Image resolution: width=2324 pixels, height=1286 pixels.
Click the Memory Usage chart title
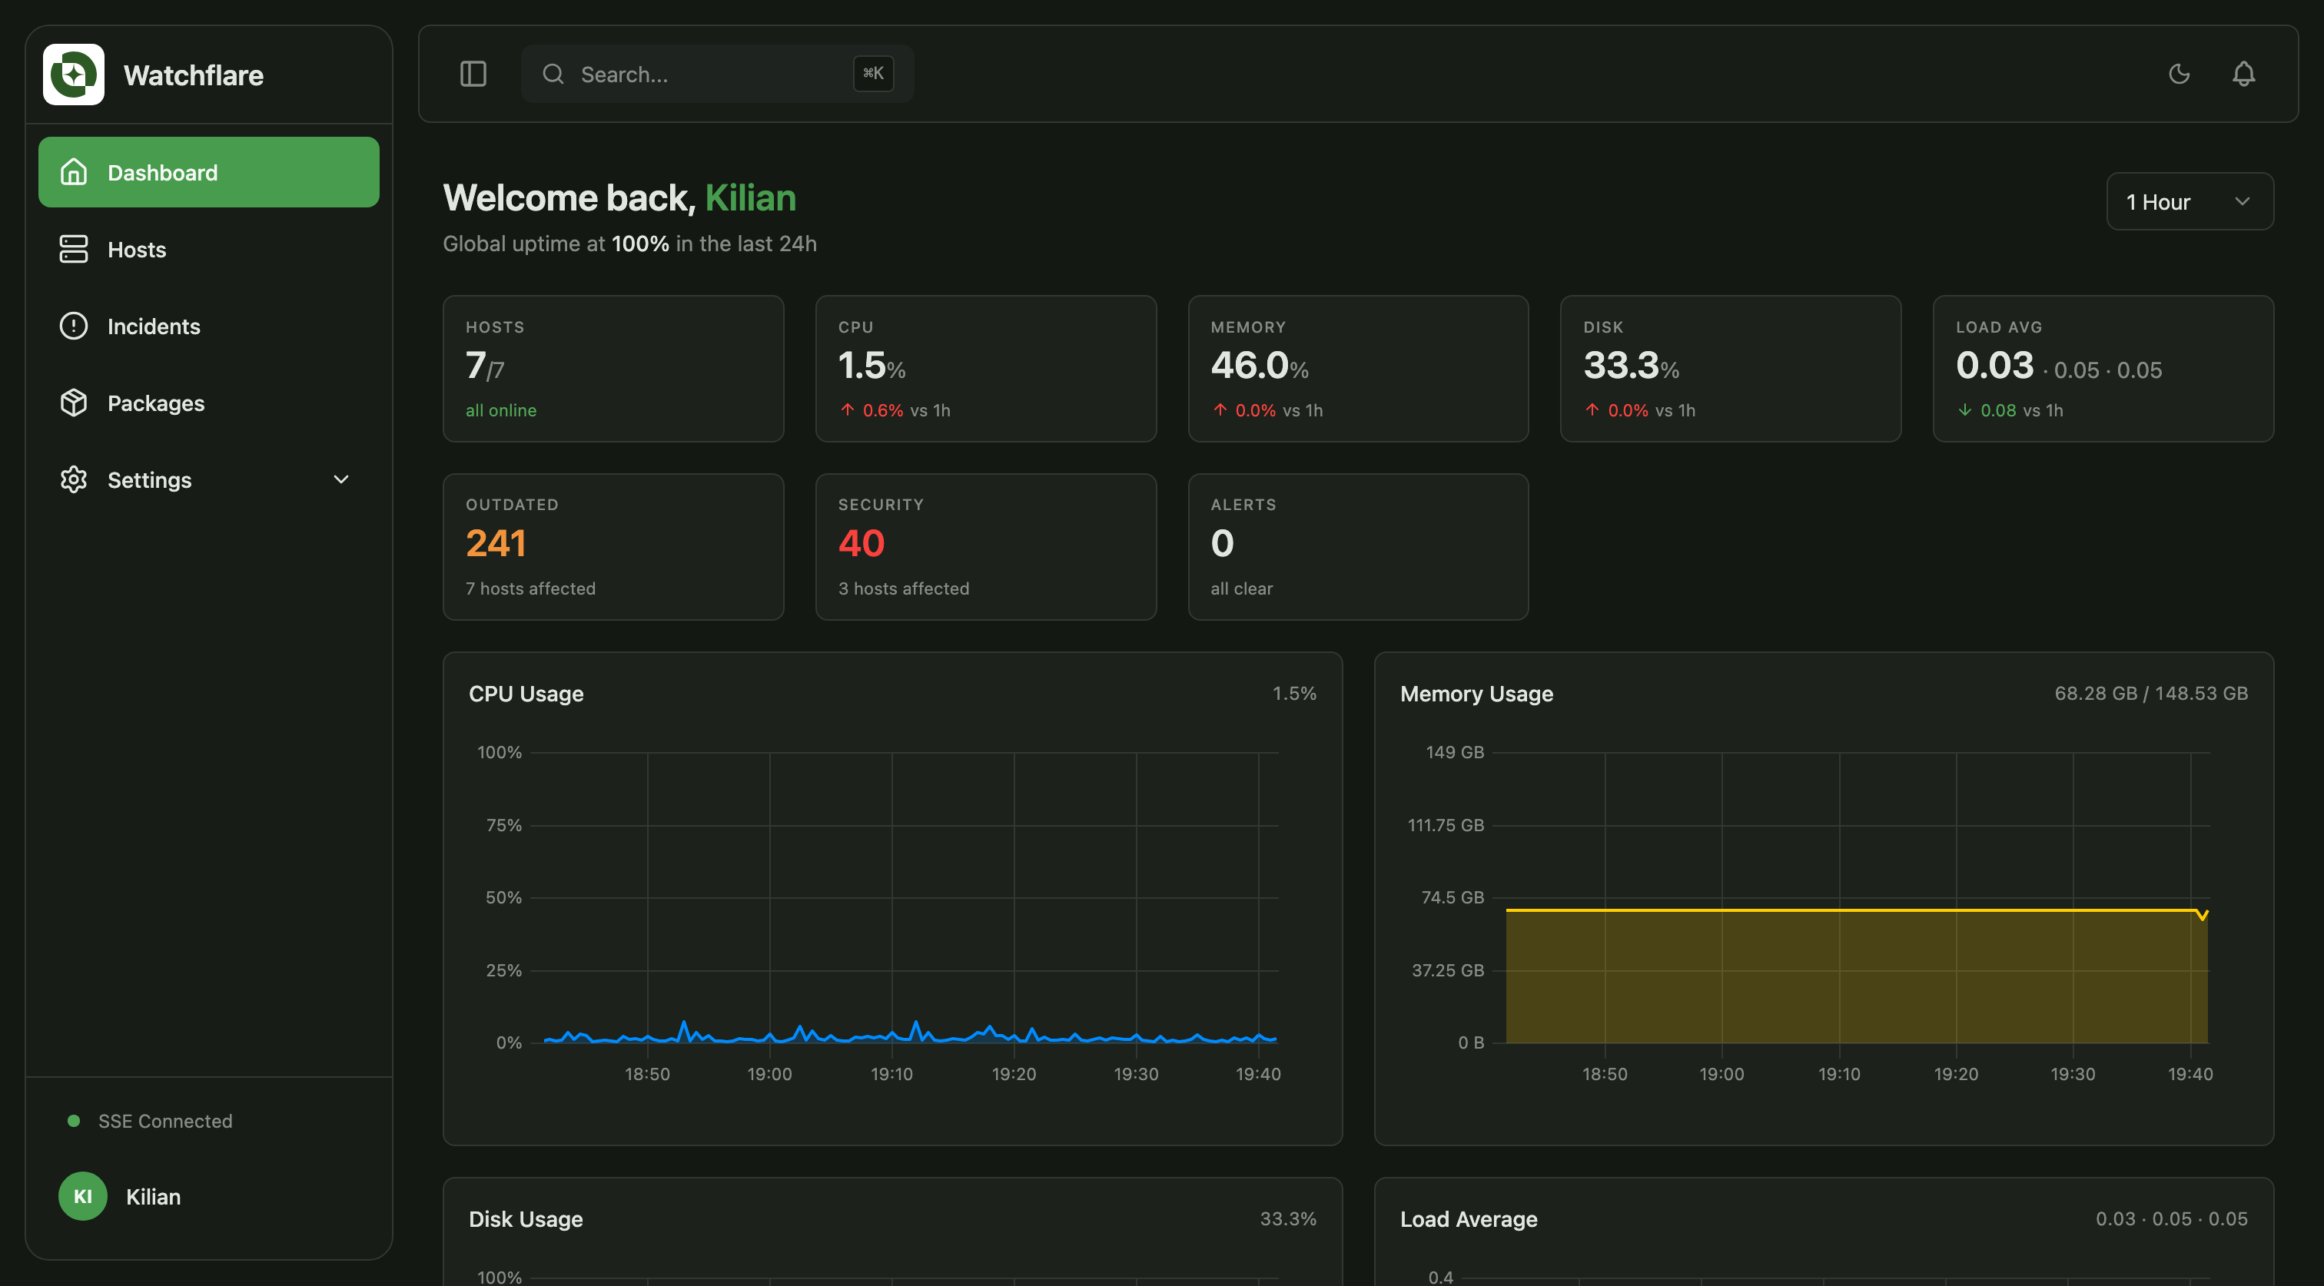pyautogui.click(x=1477, y=694)
